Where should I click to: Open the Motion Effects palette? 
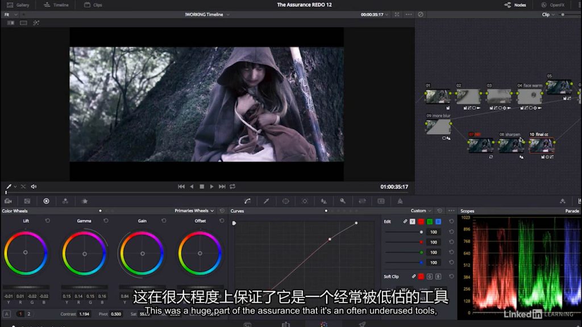(85, 201)
